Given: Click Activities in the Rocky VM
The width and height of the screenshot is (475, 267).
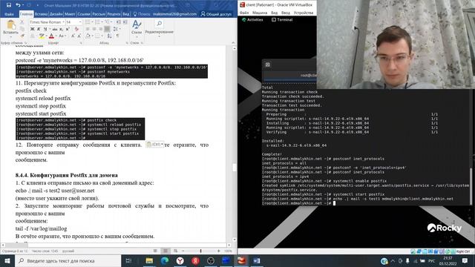Looking at the screenshot, I should pos(252,20).
